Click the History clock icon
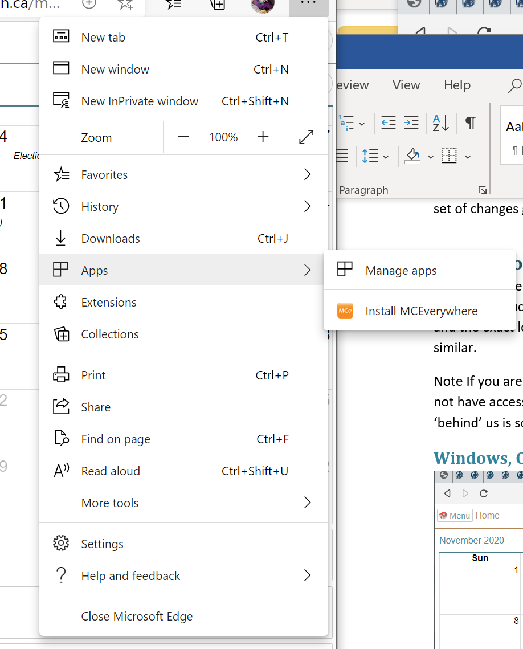 click(x=61, y=206)
